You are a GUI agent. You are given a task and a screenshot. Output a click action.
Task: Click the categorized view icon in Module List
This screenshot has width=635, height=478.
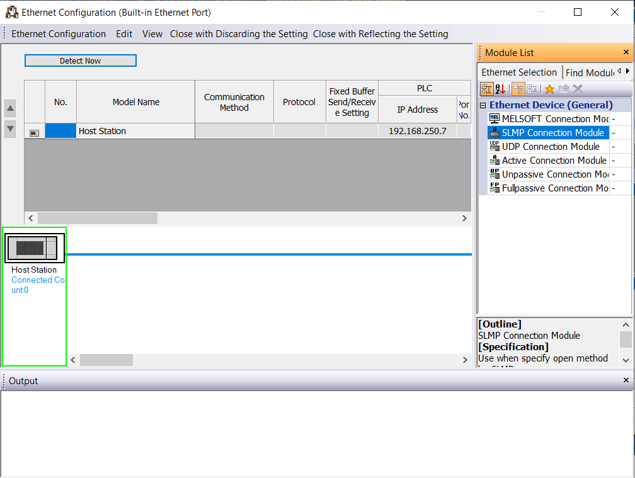[486, 89]
